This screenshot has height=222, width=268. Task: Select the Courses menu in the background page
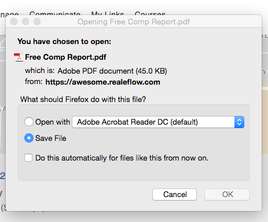point(150,14)
